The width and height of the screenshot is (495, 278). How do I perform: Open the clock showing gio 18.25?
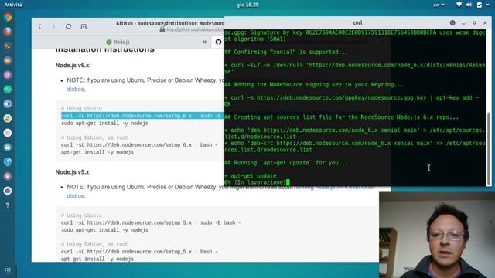(247, 5)
